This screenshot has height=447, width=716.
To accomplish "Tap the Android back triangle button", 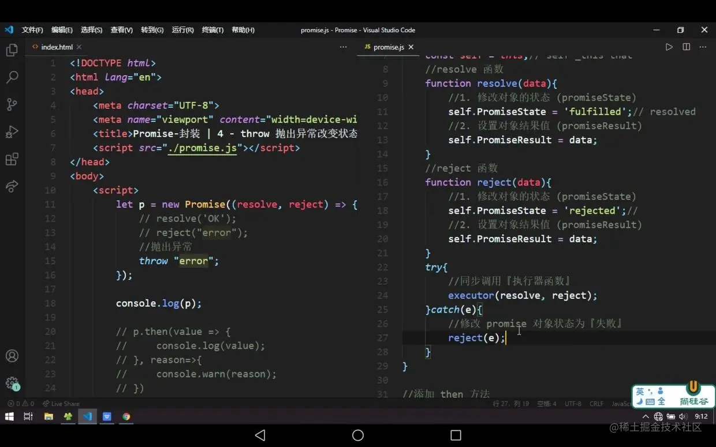I will 260,435.
